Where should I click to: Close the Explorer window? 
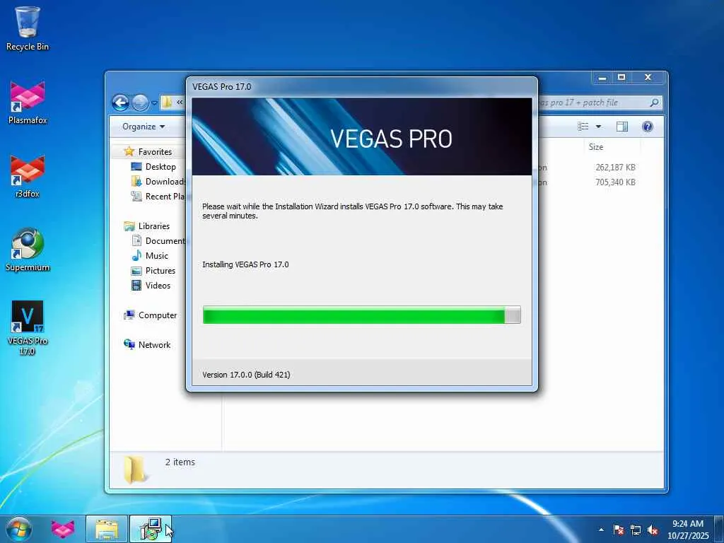pos(648,78)
